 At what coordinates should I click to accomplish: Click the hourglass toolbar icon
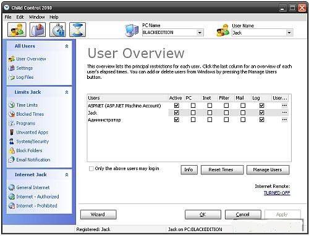77,30
